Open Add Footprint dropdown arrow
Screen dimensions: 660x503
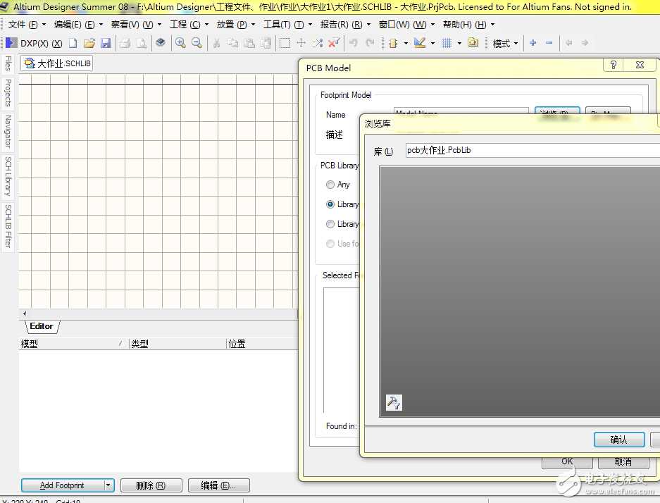pos(108,485)
